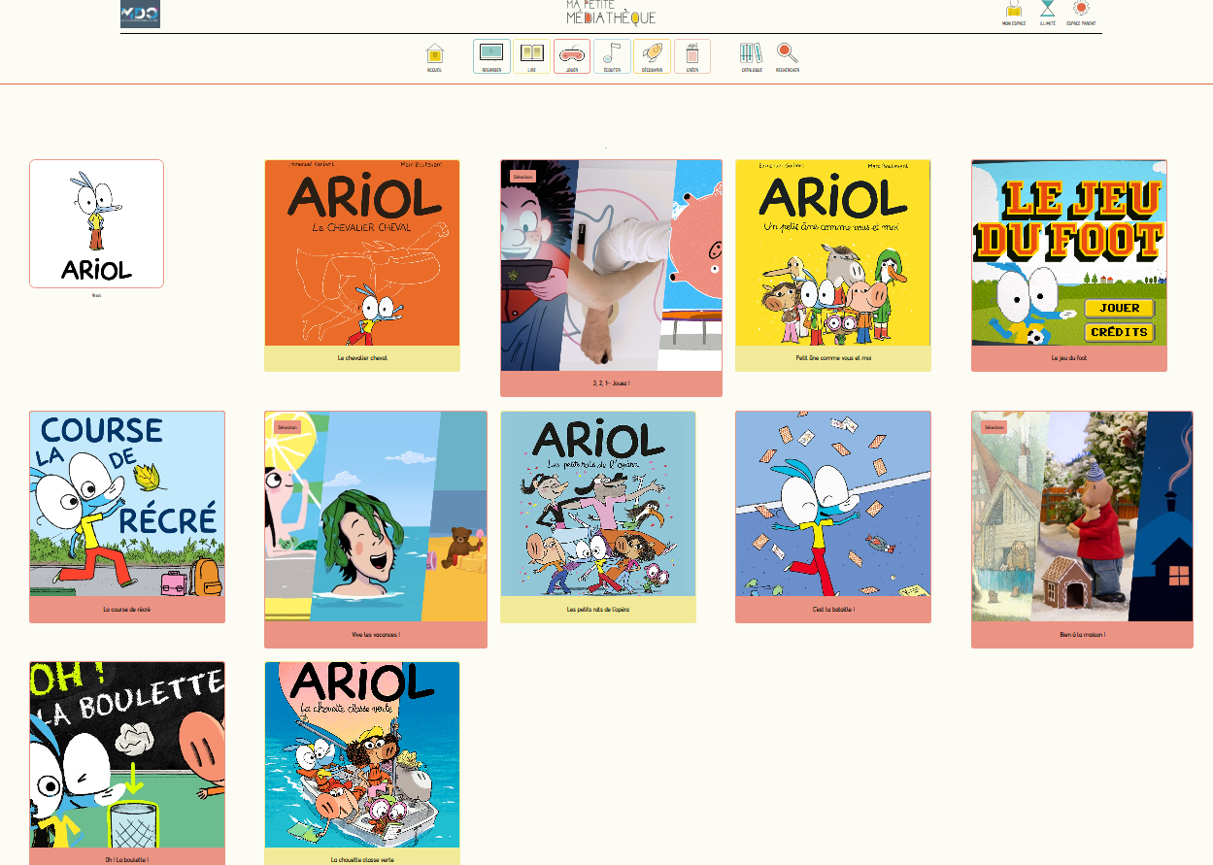1213x865 pixels.
Task: Select the Lire book icon
Action: click(x=531, y=55)
